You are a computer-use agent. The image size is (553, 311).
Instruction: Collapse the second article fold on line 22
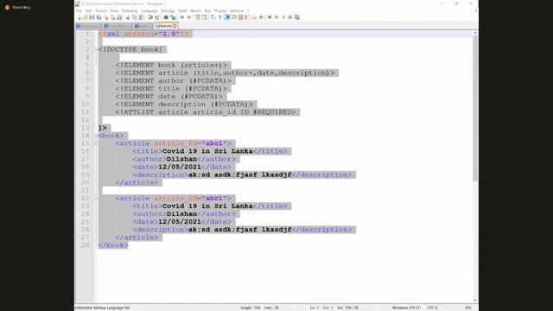pyautogui.click(x=96, y=199)
